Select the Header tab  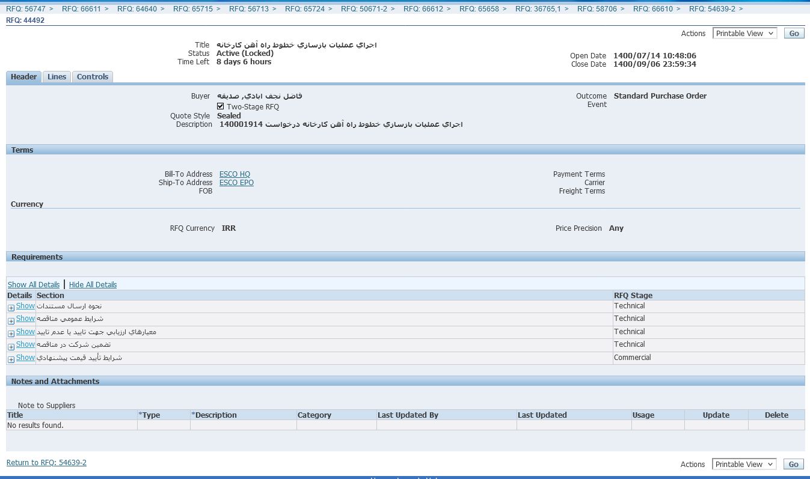pyautogui.click(x=24, y=77)
